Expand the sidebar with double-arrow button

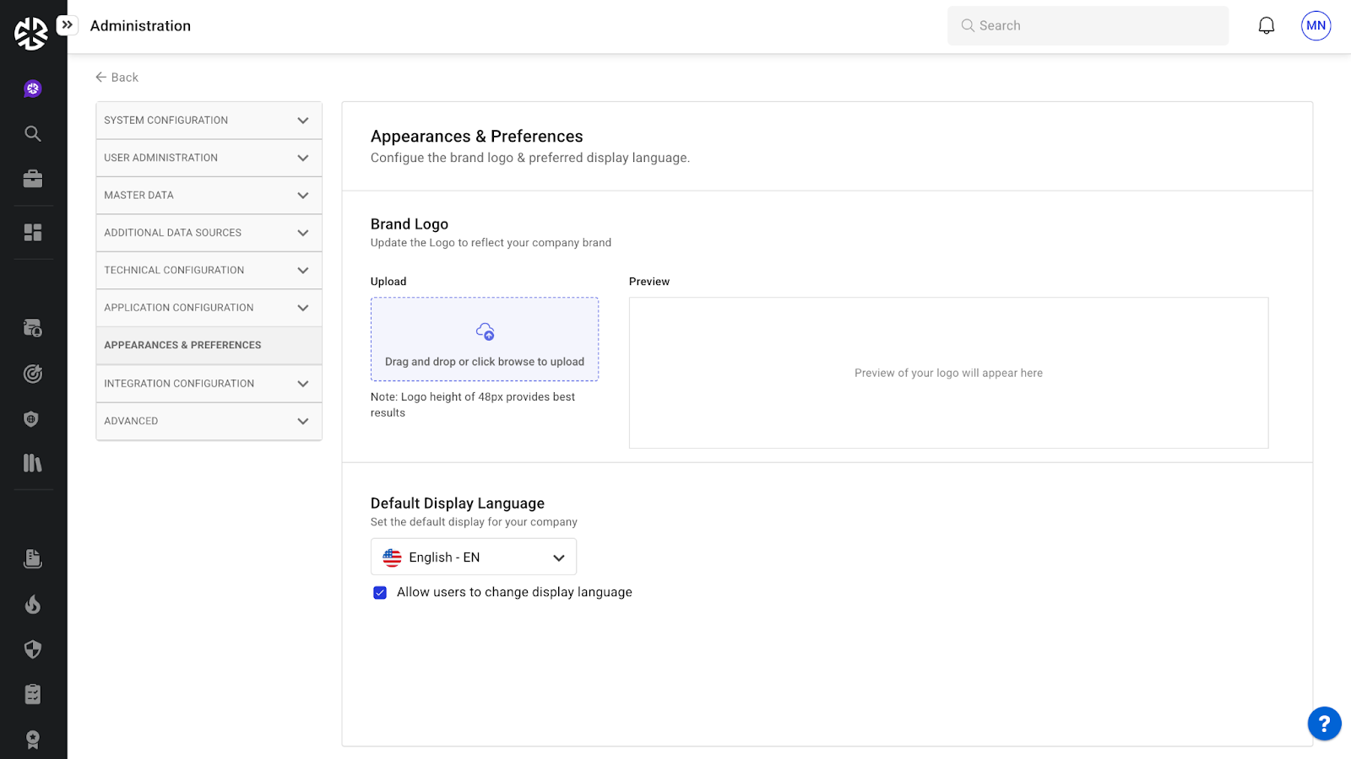point(68,25)
